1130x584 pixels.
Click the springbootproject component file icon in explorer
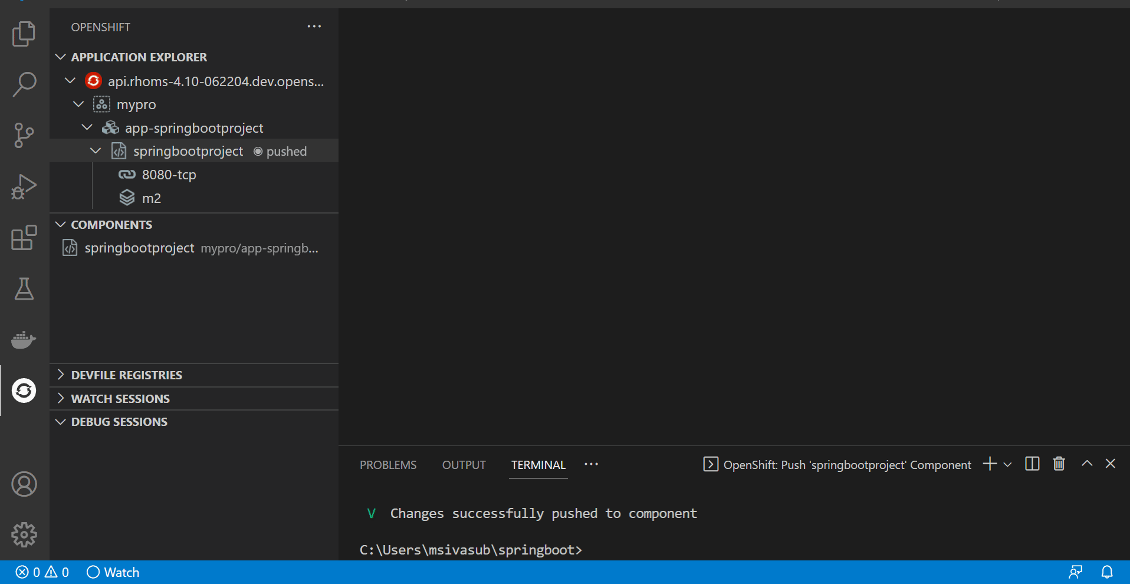click(x=119, y=151)
